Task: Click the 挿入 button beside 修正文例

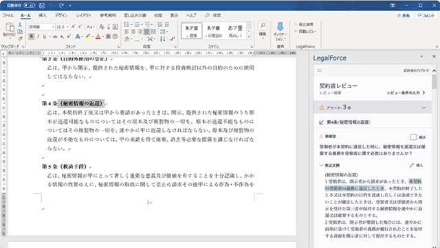Action: 417,166
